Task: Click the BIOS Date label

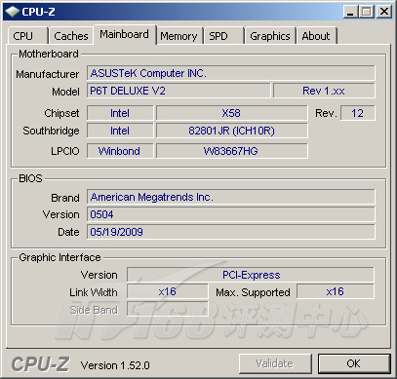Action: coord(68,232)
